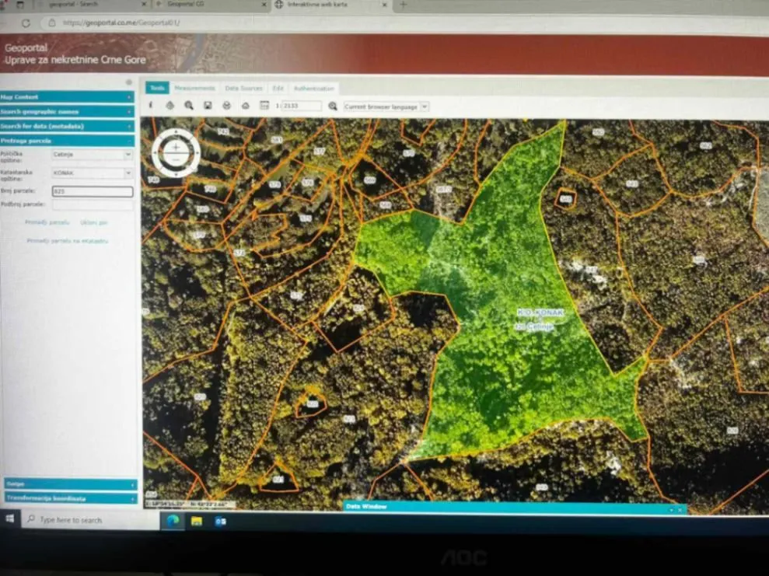Expand the Transformacija koordinata panel
This screenshot has width=769, height=576.
click(x=68, y=497)
